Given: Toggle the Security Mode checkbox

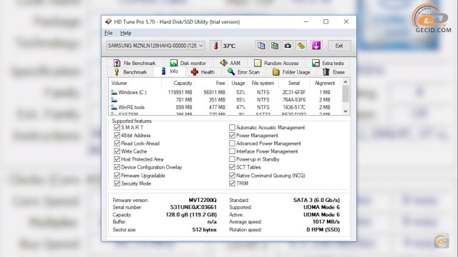Looking at the screenshot, I should click(x=117, y=183).
